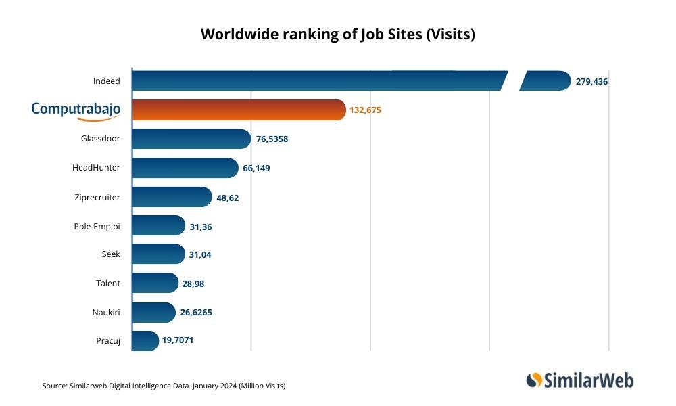676x406 pixels.
Task: Select the Pracuj label
Action: coord(108,341)
